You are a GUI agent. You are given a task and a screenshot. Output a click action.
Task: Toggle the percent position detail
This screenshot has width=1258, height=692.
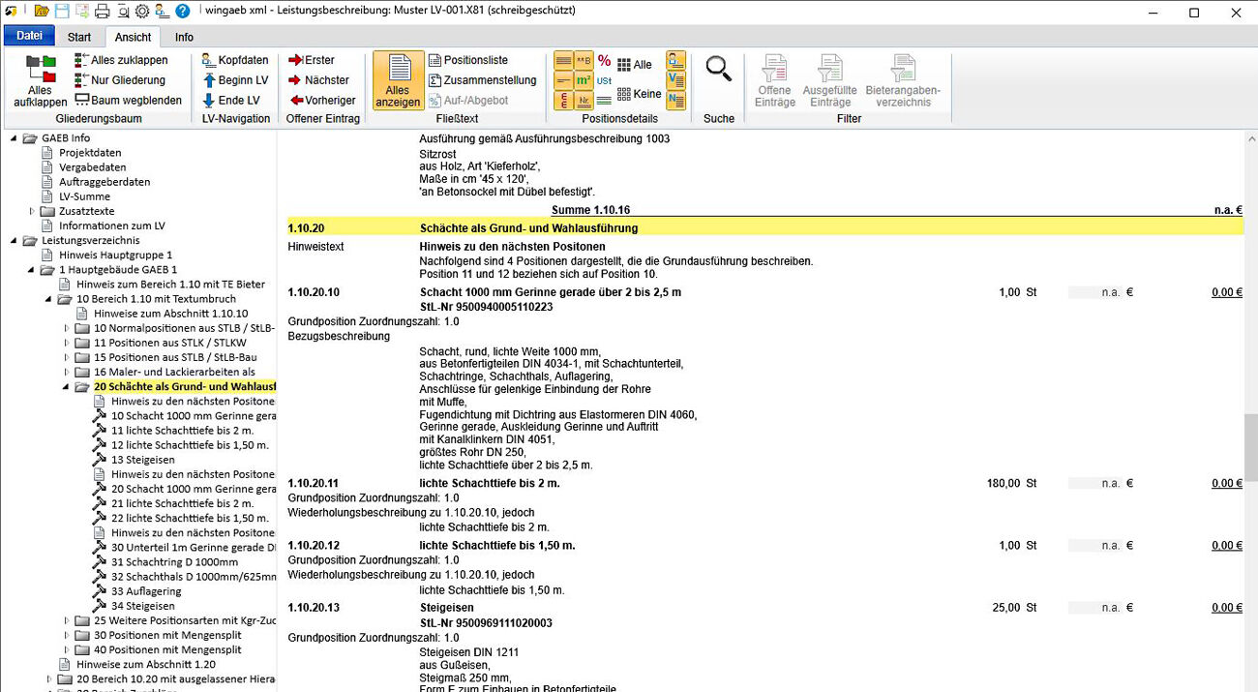pos(604,60)
